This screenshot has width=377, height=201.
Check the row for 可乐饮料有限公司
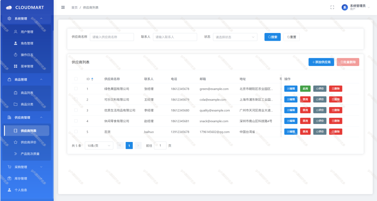[x=76, y=99]
